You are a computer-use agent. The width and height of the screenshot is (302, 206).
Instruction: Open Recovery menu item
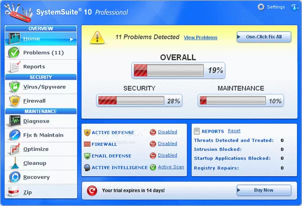[41, 177]
